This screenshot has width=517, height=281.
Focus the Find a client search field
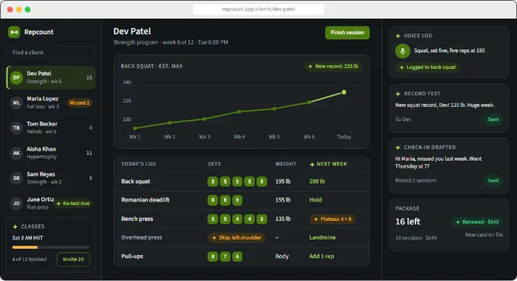tap(51, 52)
